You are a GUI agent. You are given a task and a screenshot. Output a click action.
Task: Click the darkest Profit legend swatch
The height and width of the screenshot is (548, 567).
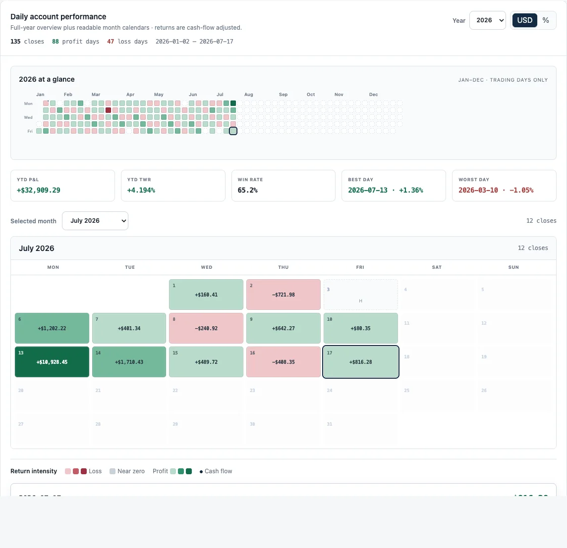point(189,471)
